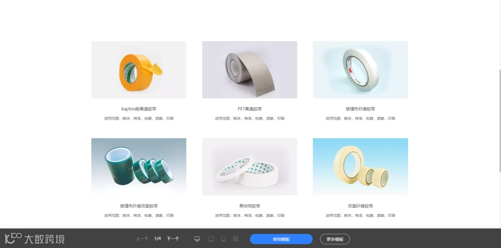
Task: Click the page vertical scrollbar thumb
Action: pos(500,120)
